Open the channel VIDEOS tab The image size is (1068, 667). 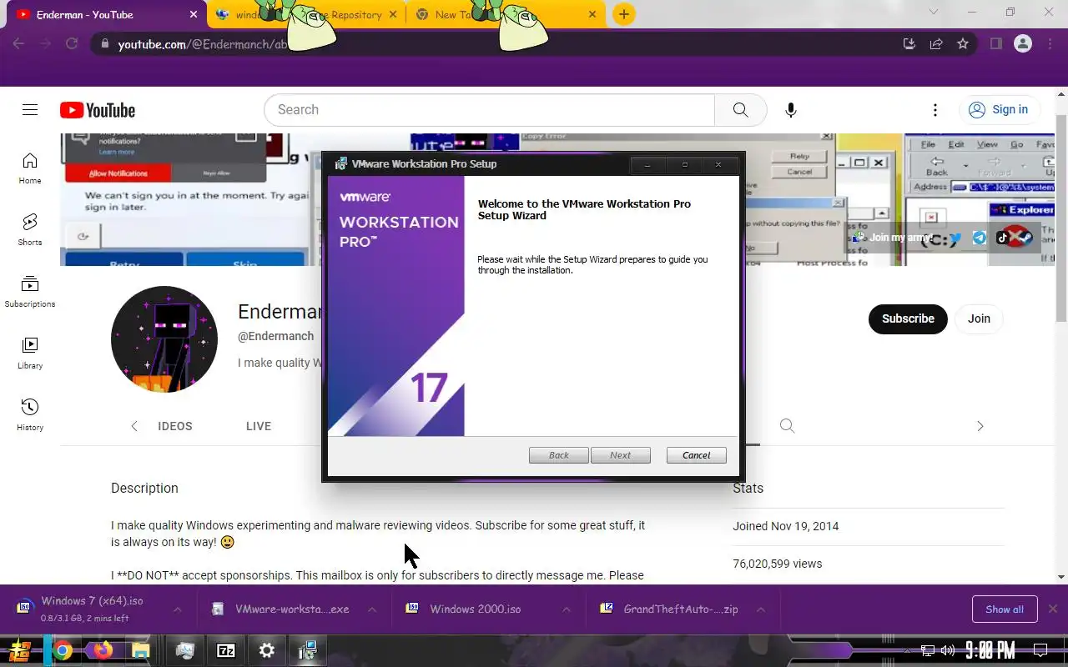pos(174,426)
